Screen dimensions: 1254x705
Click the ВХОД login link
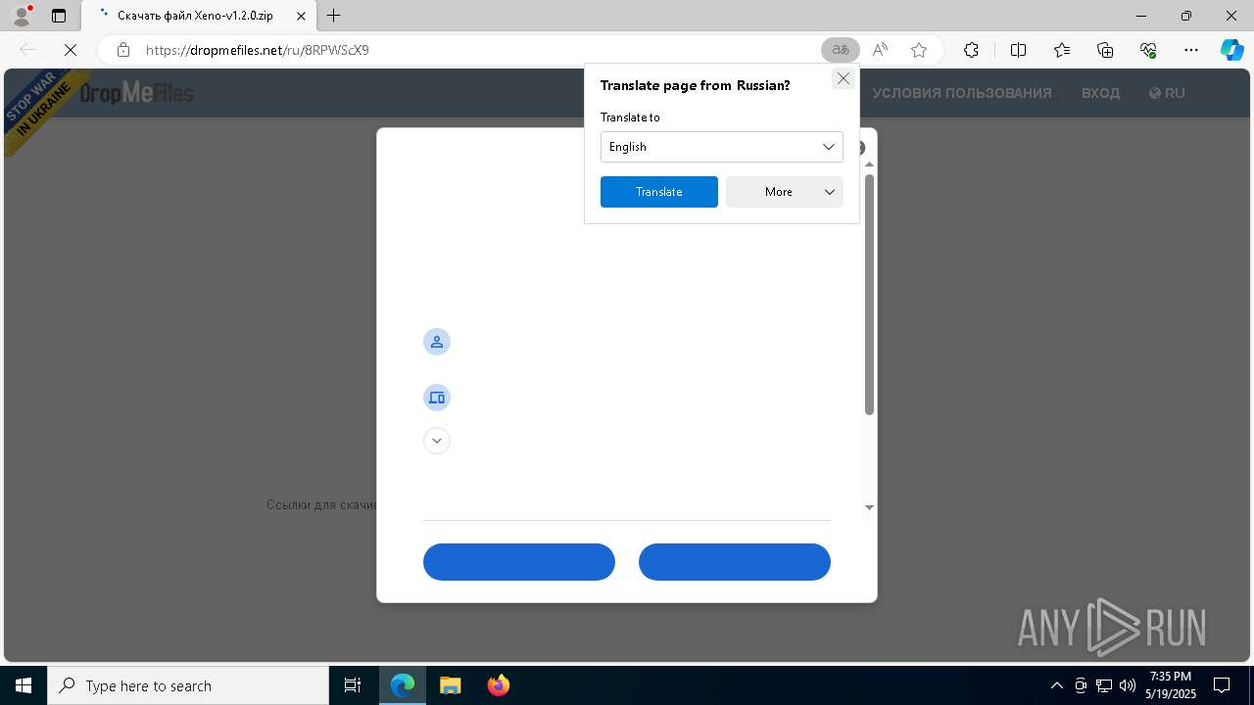coord(1100,93)
